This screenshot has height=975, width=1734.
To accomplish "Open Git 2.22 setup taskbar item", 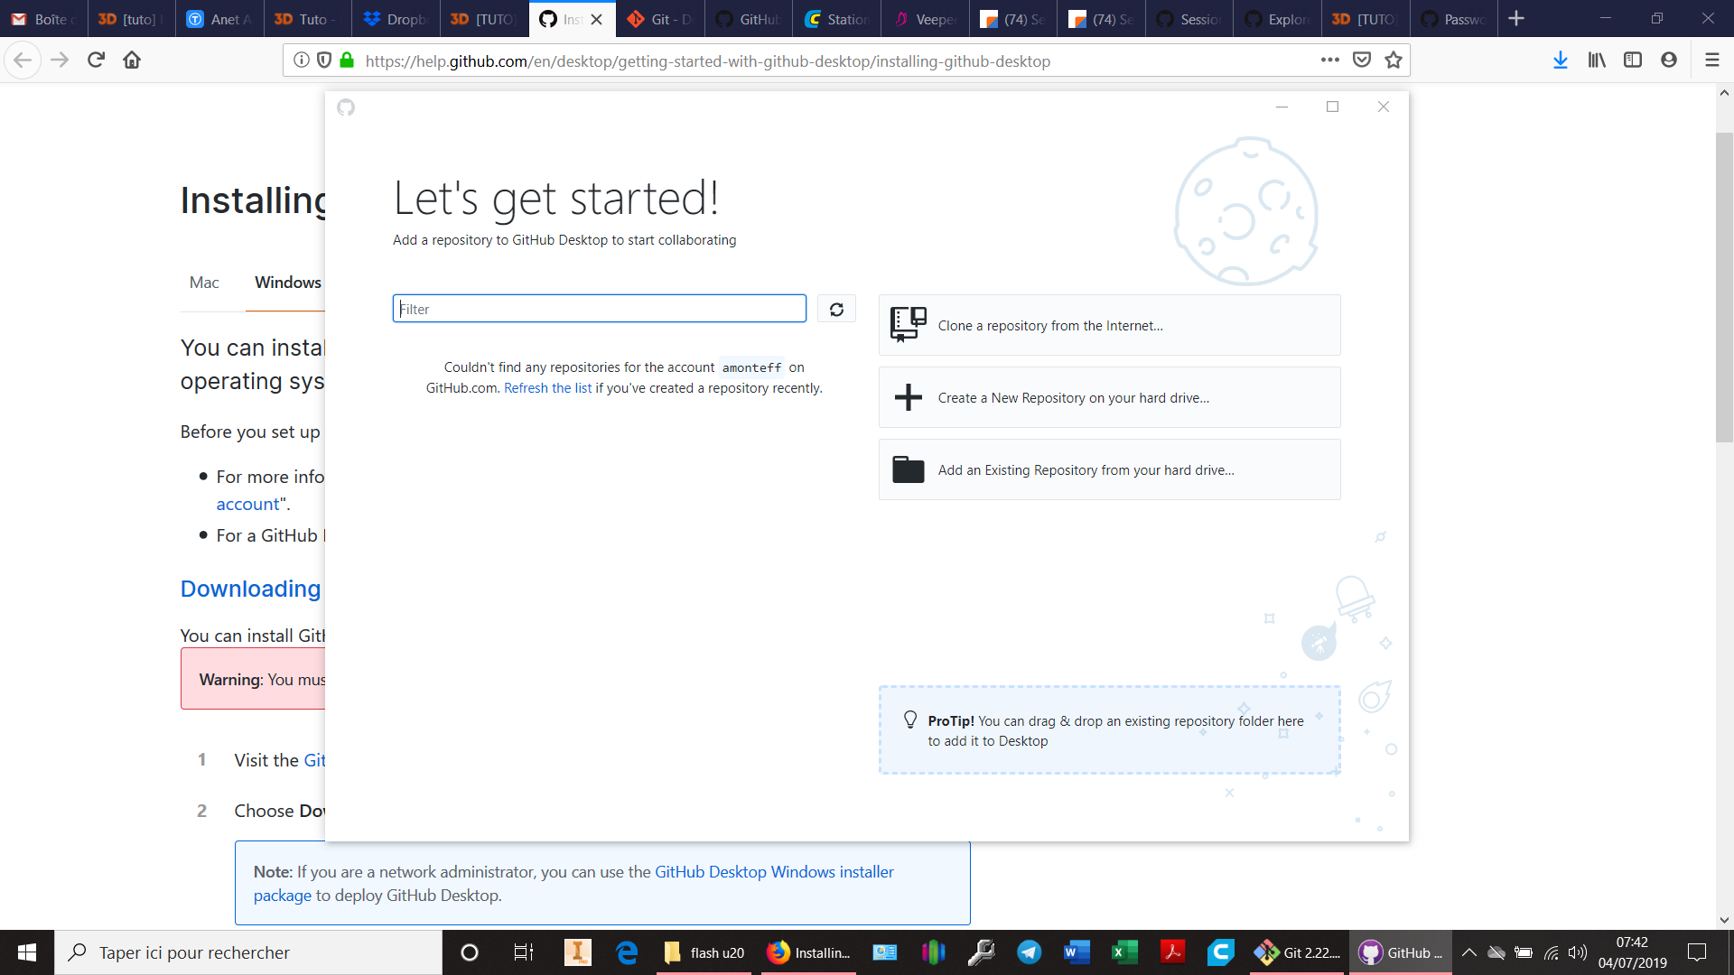I will pyautogui.click(x=1298, y=952).
